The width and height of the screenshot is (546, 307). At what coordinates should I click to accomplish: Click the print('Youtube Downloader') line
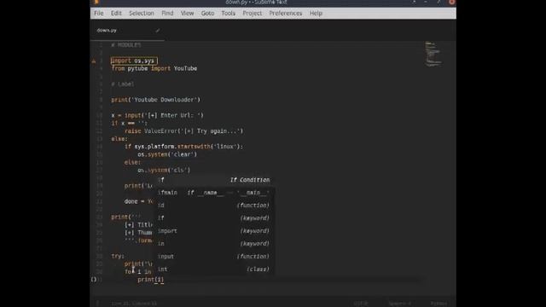tap(155, 100)
